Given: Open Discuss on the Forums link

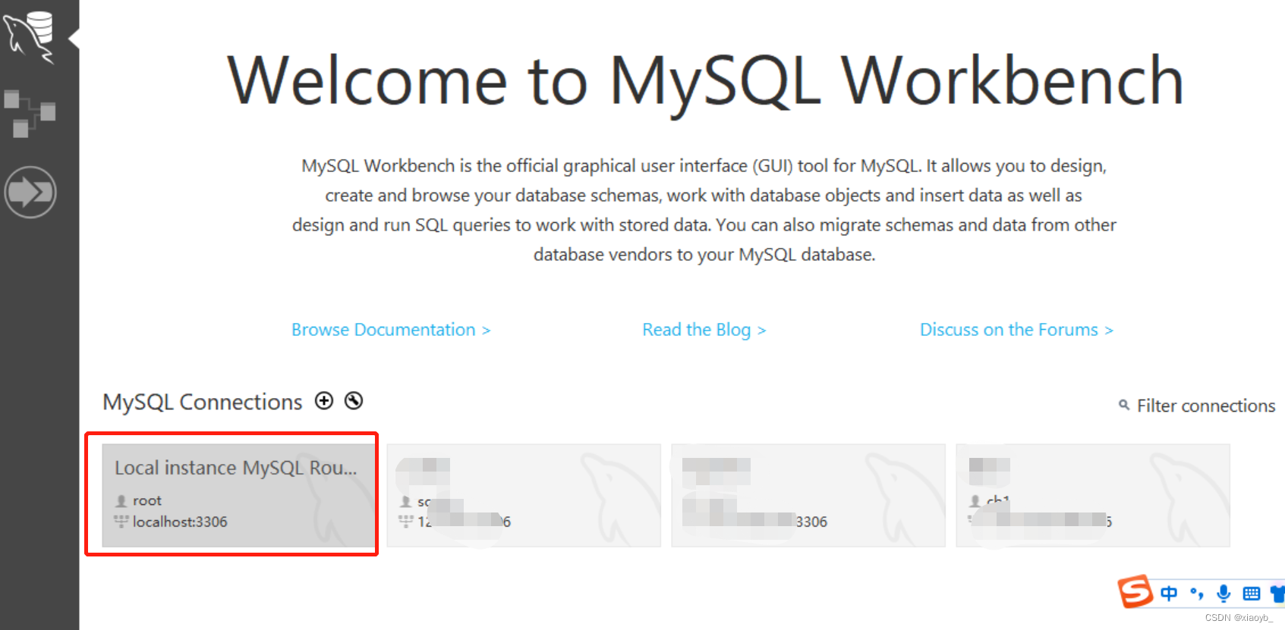Looking at the screenshot, I should click(1016, 330).
